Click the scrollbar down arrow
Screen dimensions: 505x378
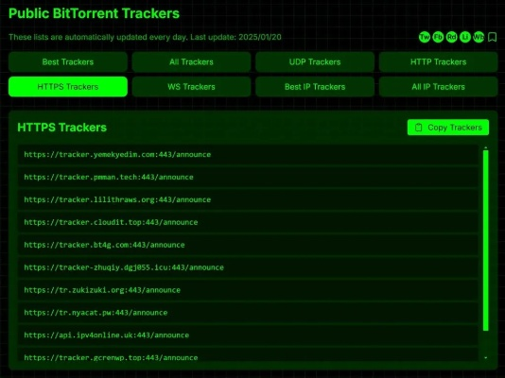point(486,358)
